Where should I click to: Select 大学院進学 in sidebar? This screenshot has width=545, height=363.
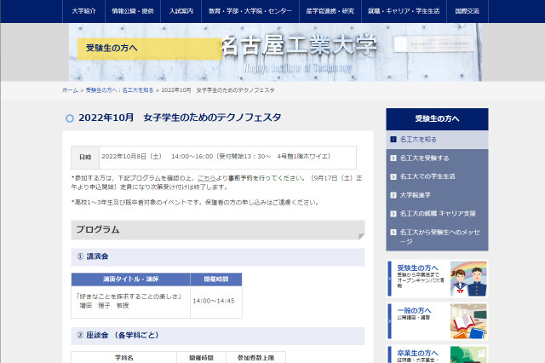[x=437, y=195]
